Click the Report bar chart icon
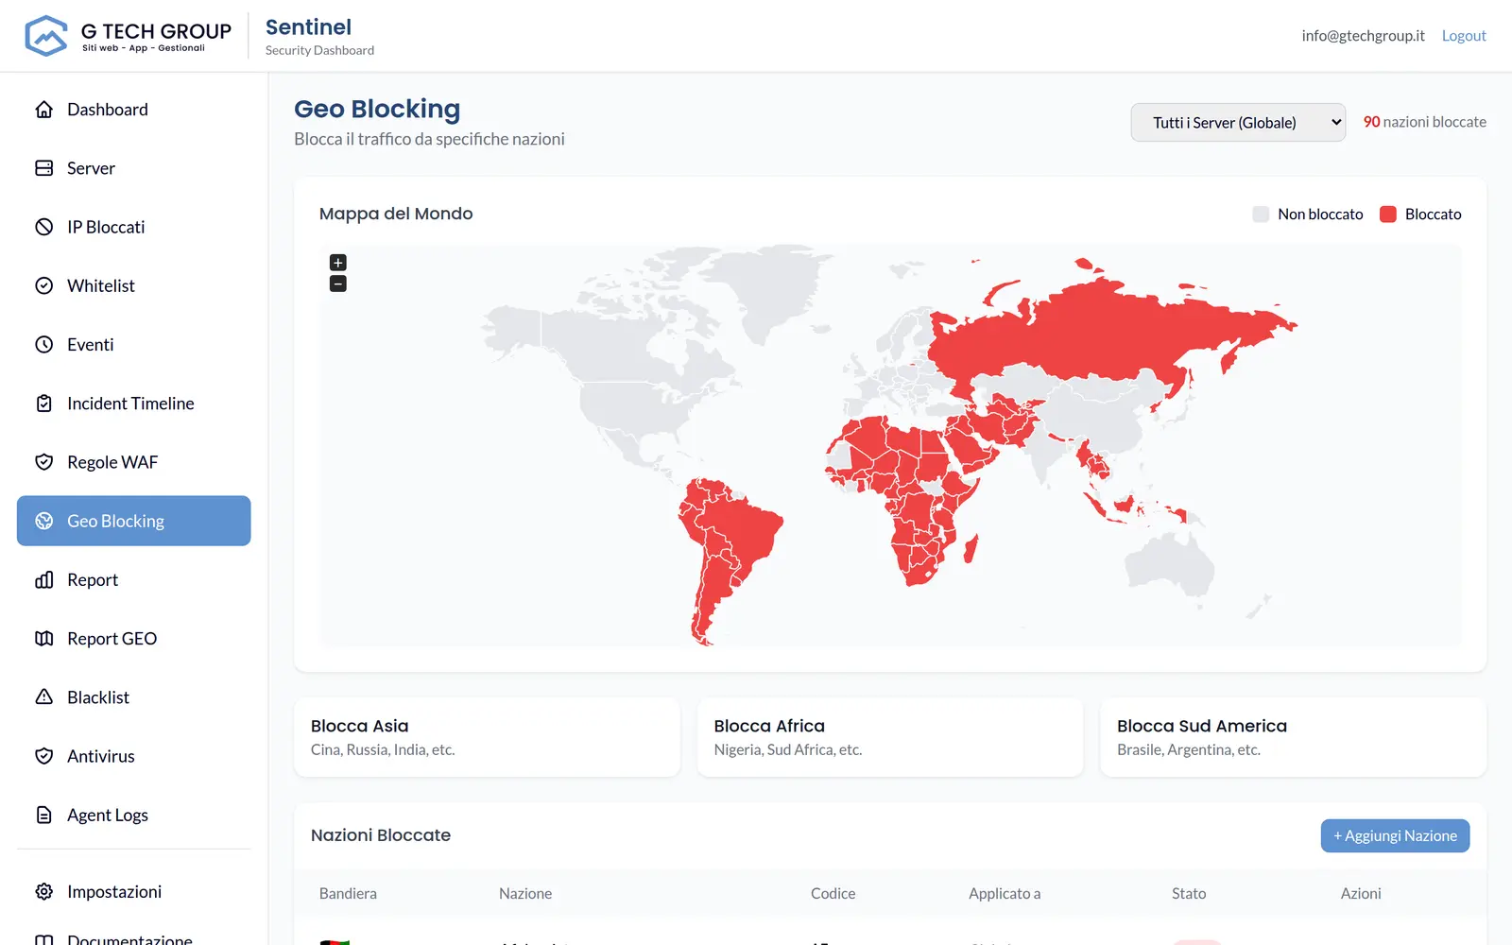This screenshot has height=945, width=1512. 44,579
